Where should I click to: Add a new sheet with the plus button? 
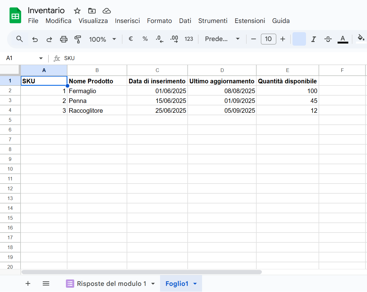tap(28, 283)
